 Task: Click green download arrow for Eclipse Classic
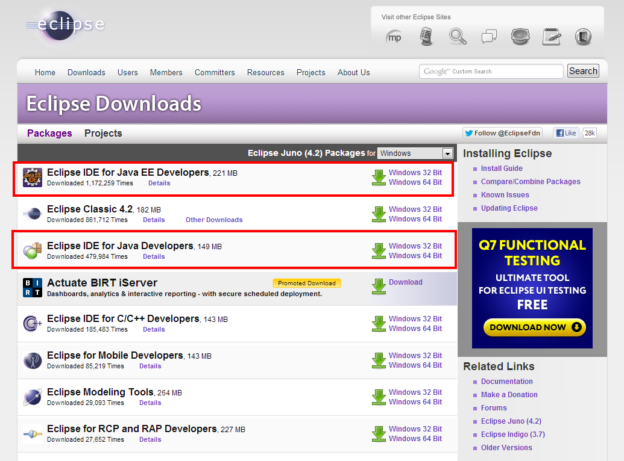pyautogui.click(x=379, y=214)
